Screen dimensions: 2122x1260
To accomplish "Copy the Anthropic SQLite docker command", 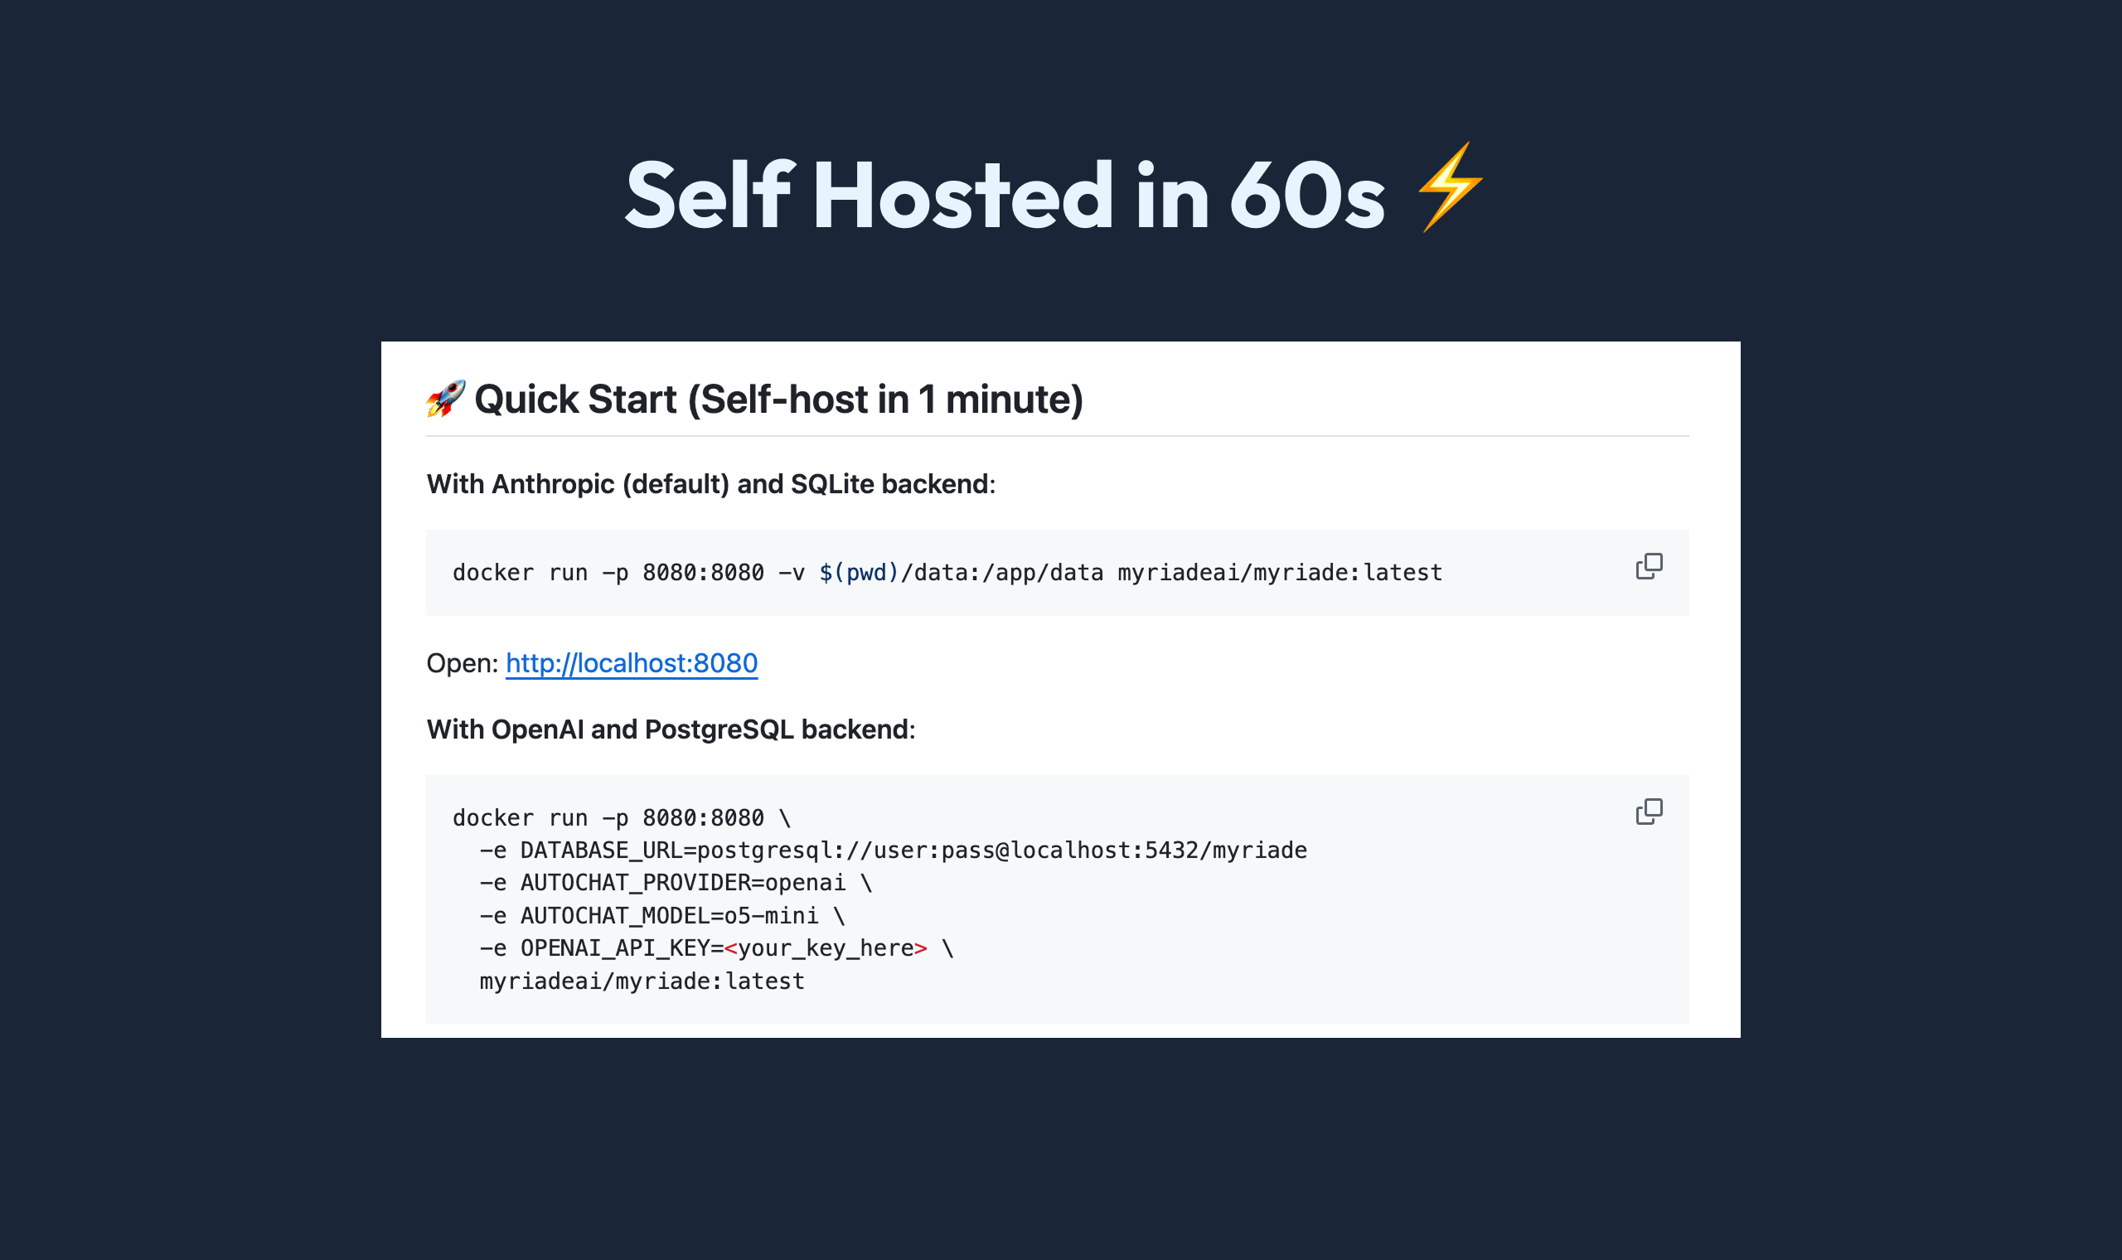I will tap(1649, 566).
